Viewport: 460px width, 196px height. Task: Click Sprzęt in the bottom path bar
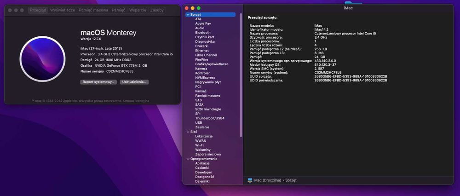291,180
